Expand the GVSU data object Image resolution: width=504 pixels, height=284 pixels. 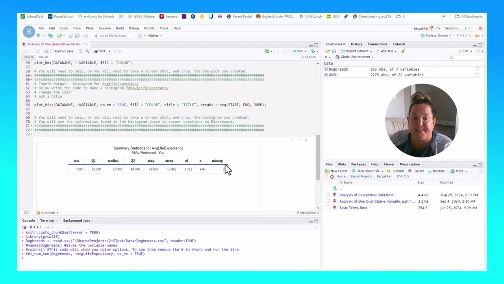326,75
